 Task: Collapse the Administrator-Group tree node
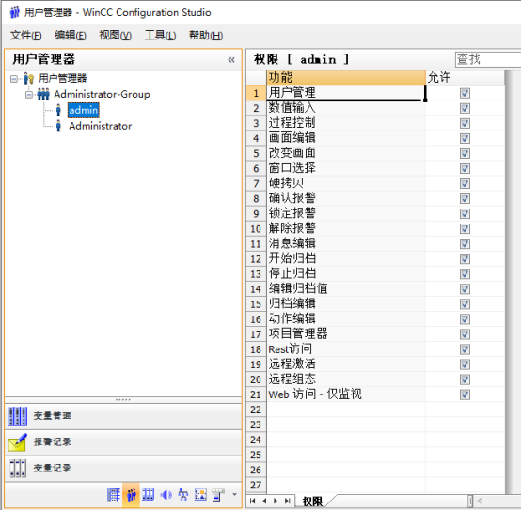[x=29, y=95]
